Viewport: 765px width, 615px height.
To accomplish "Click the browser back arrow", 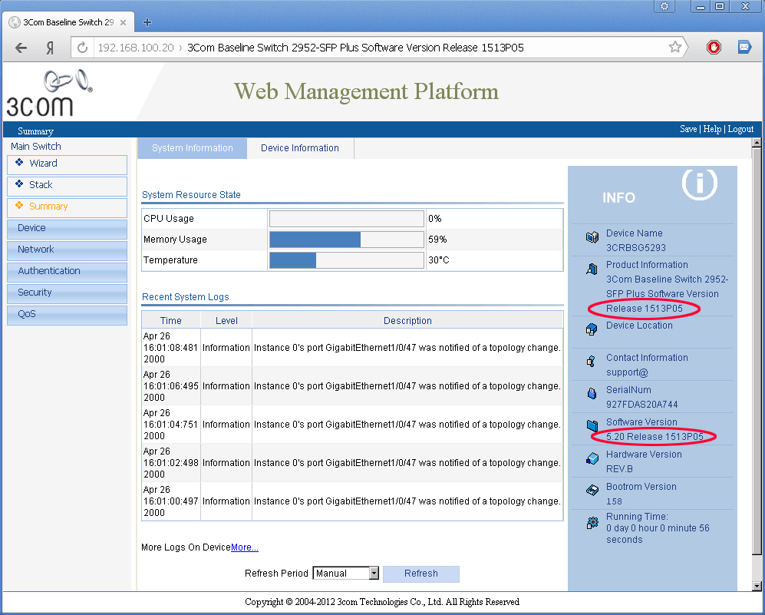I will point(21,48).
